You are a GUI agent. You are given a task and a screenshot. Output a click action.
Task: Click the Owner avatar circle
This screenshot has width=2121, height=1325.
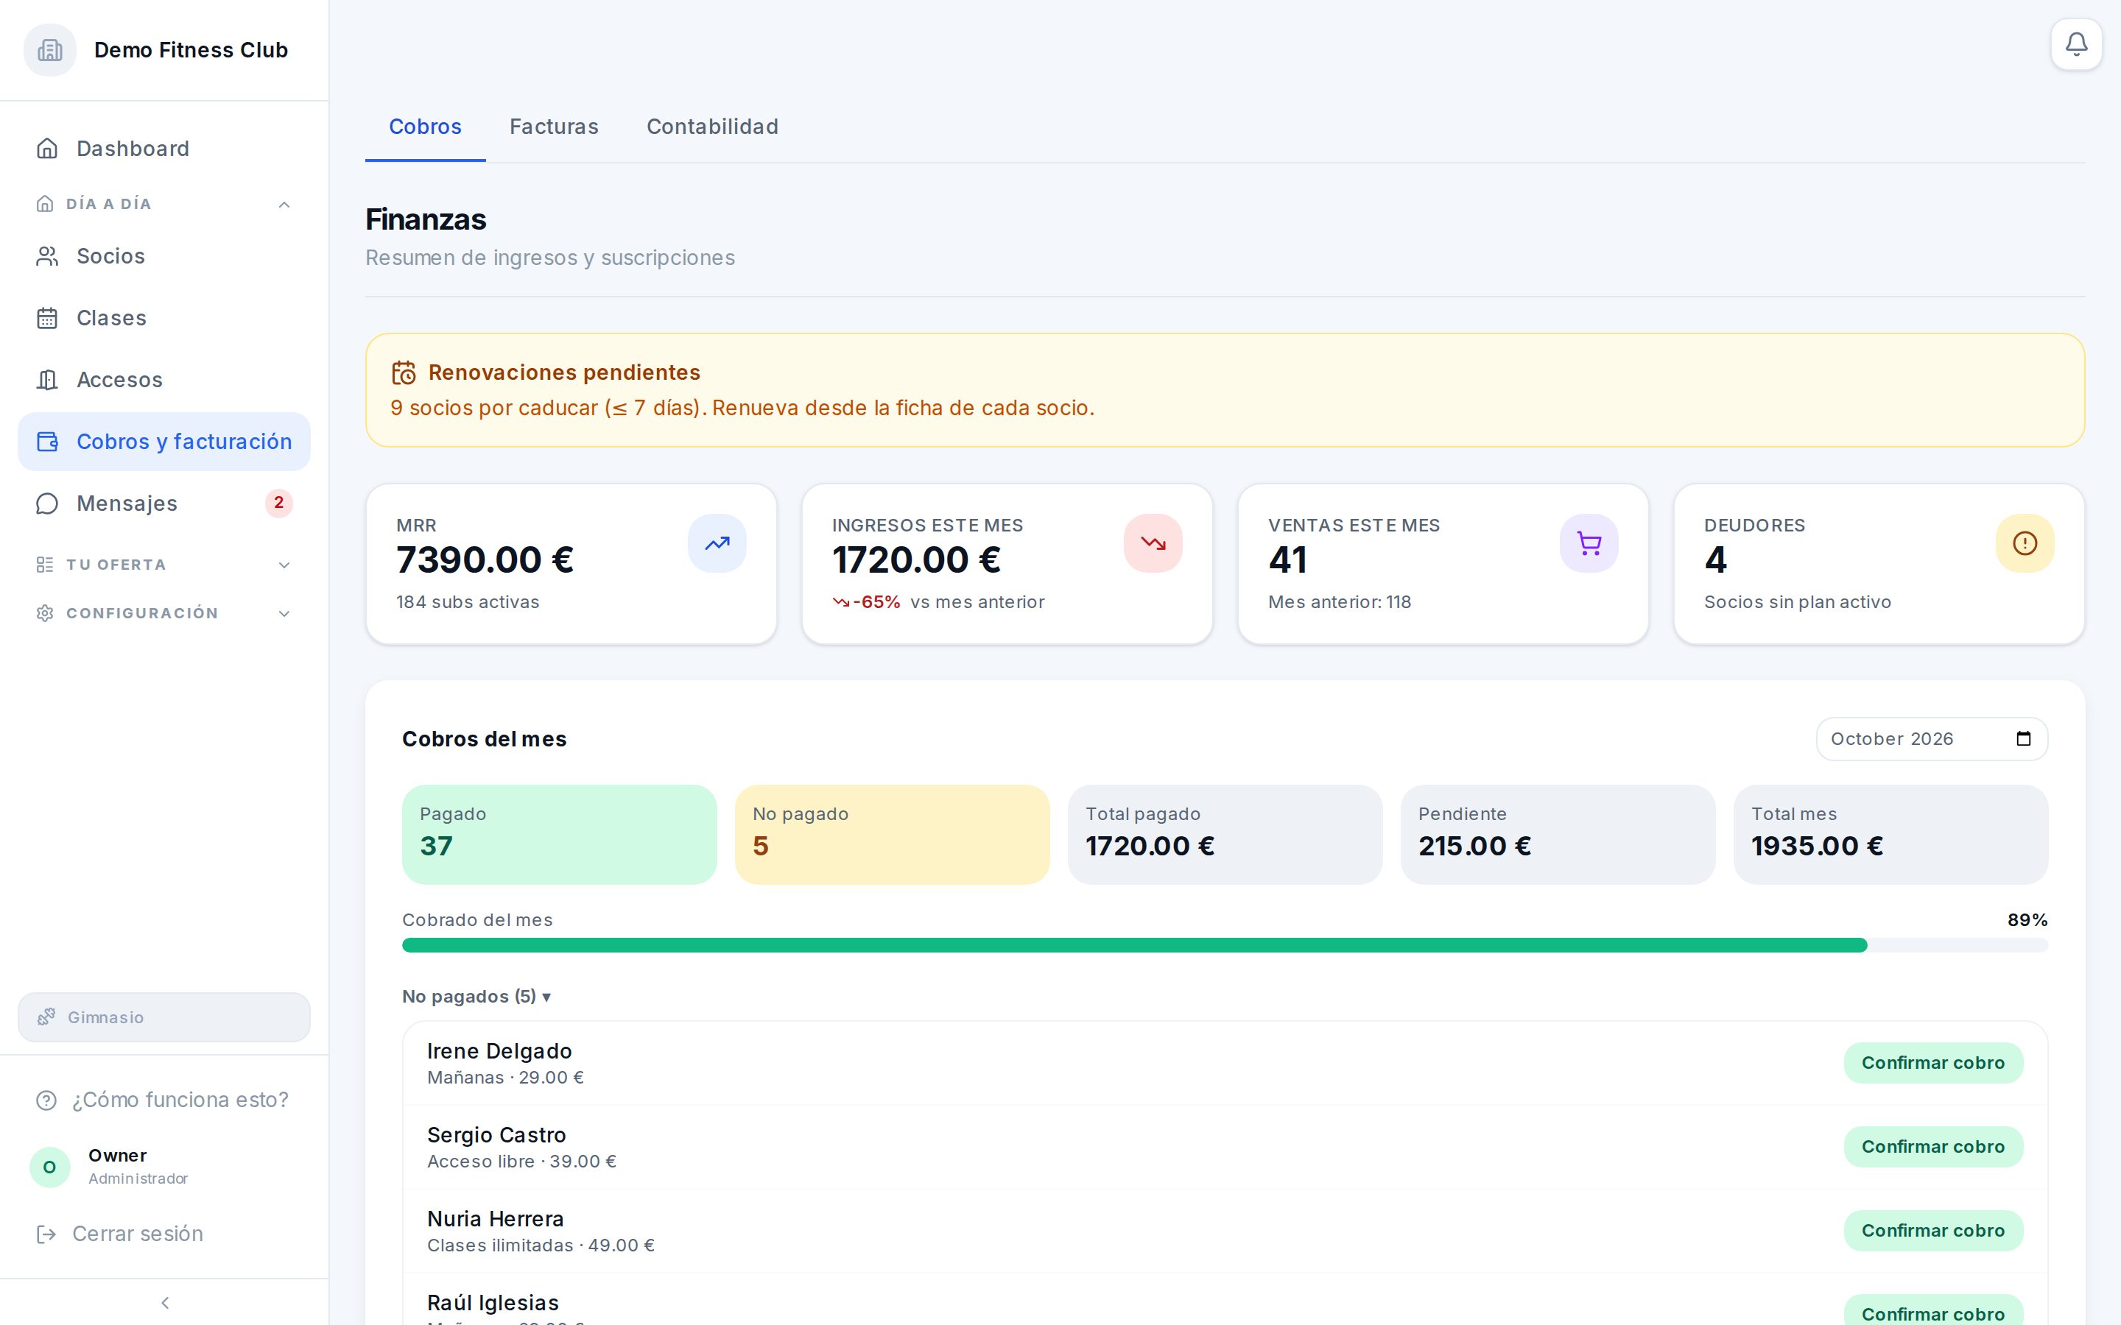point(50,1167)
